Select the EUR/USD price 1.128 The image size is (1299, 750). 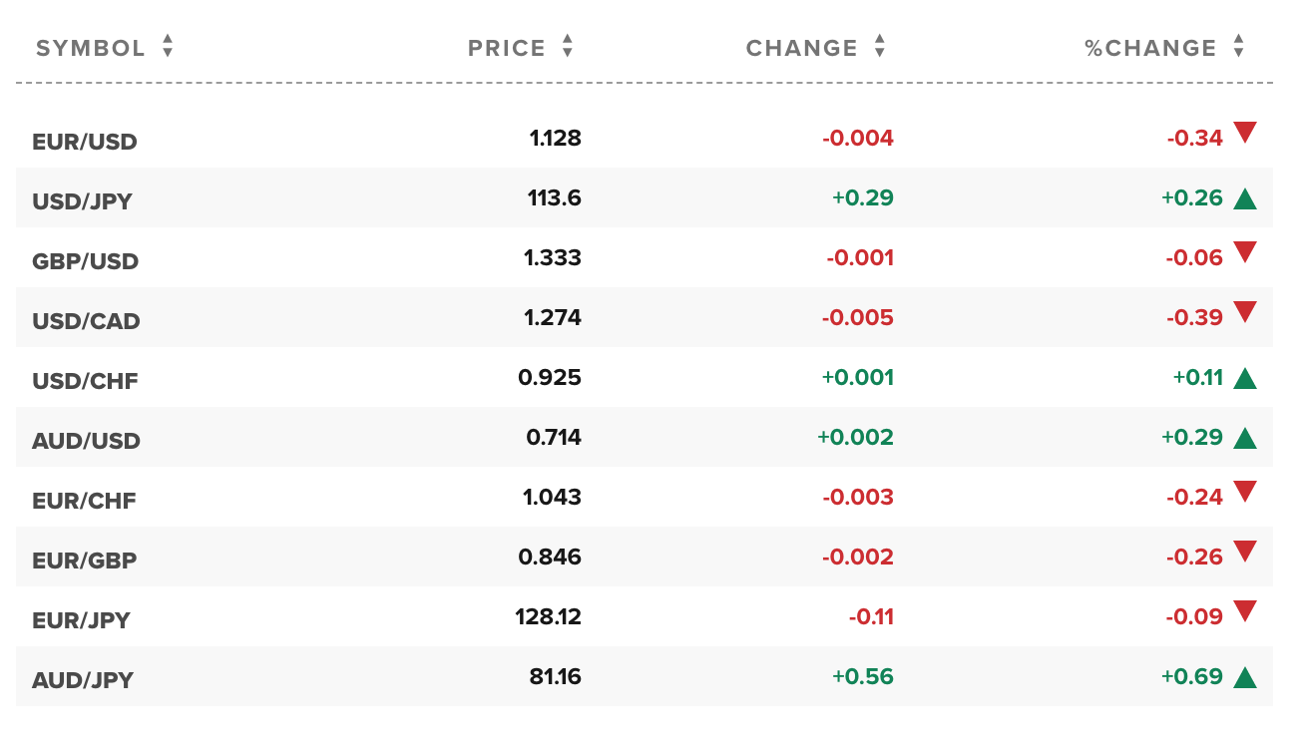(555, 138)
